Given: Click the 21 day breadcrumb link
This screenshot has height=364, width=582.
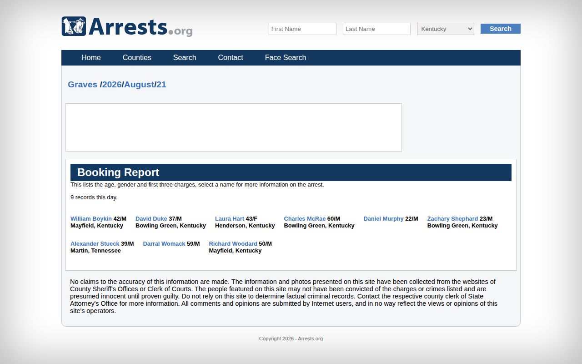Looking at the screenshot, I should coord(161,84).
